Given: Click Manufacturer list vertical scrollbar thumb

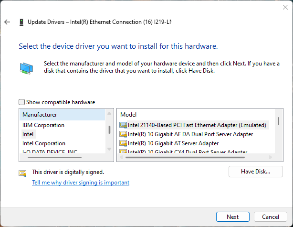Looking at the screenshot, I should (109, 130).
